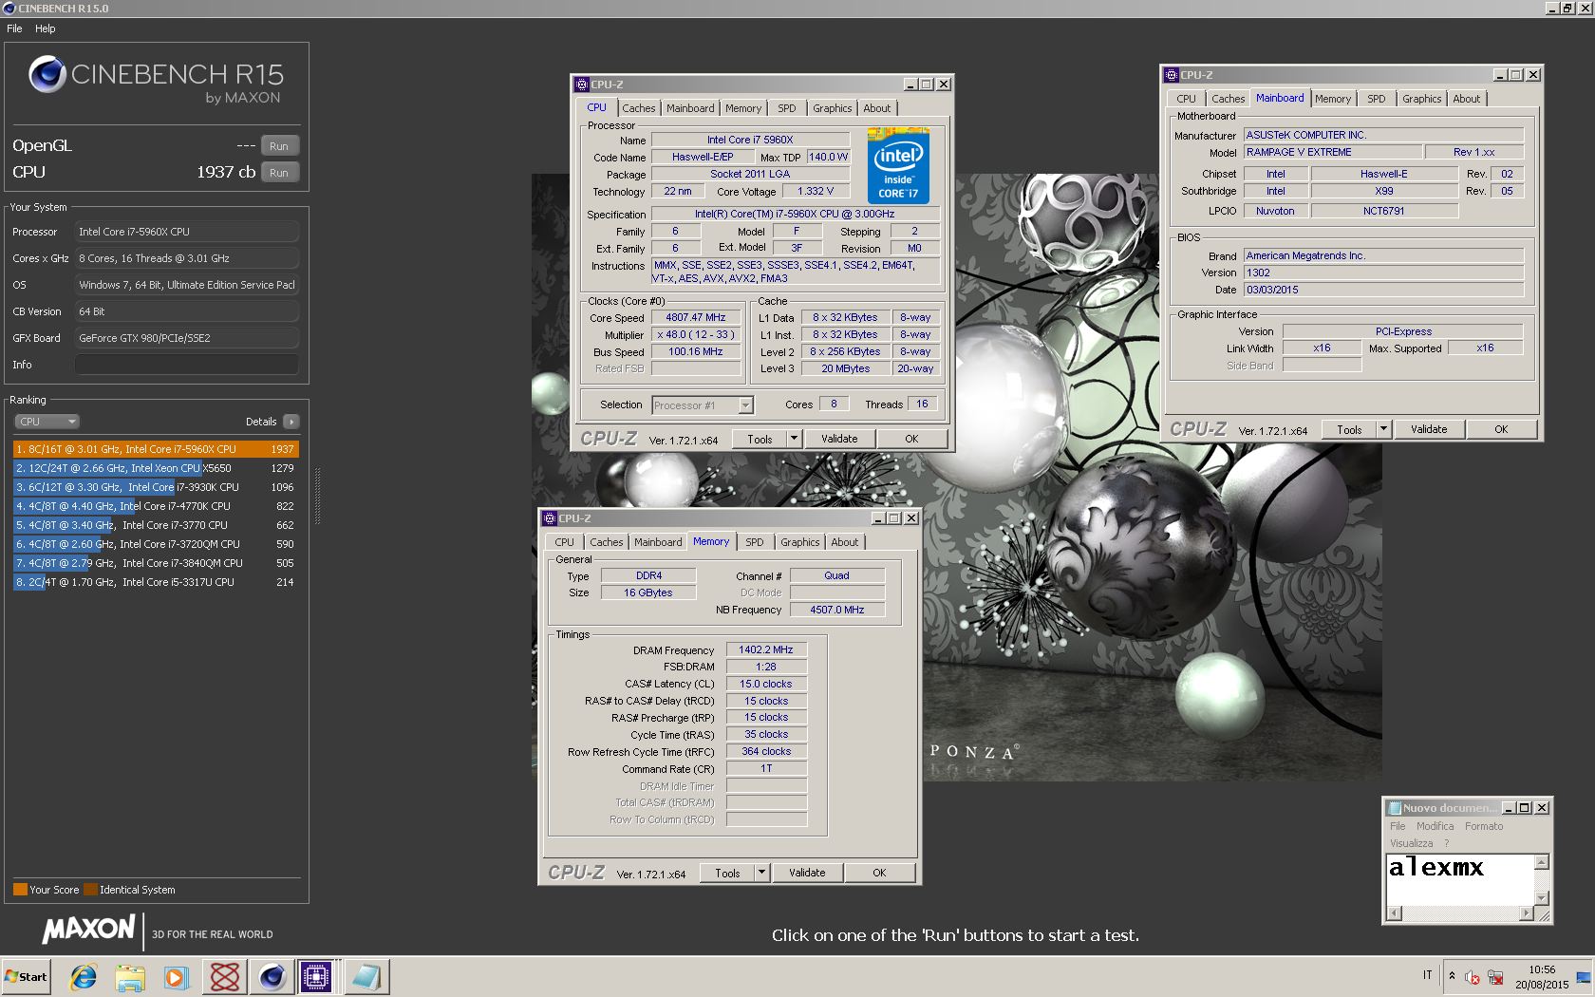Screen dimensions: 1595x997
Task: Open the Windows Start button
Action: (26, 976)
